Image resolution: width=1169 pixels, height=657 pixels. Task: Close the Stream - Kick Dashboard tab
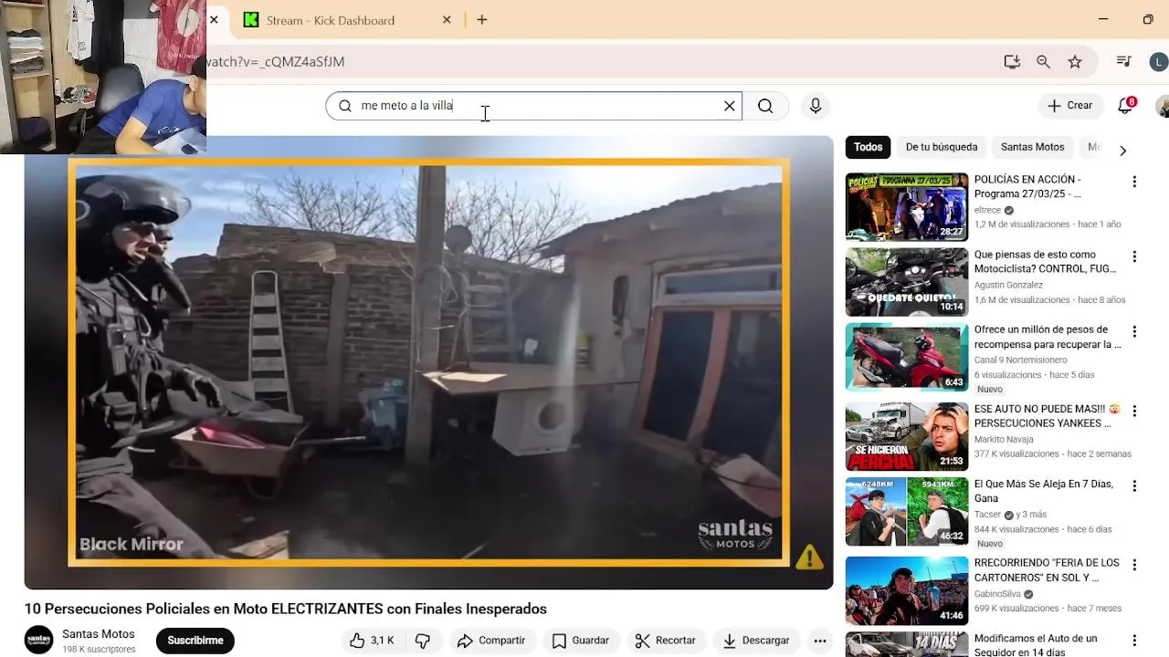pyautogui.click(x=447, y=20)
